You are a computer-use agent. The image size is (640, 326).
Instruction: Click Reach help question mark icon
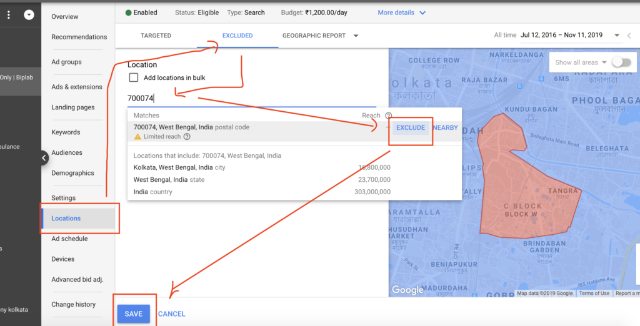[x=388, y=116]
